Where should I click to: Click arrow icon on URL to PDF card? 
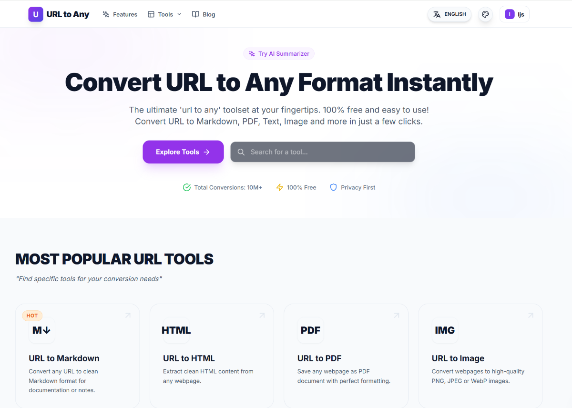coord(396,316)
